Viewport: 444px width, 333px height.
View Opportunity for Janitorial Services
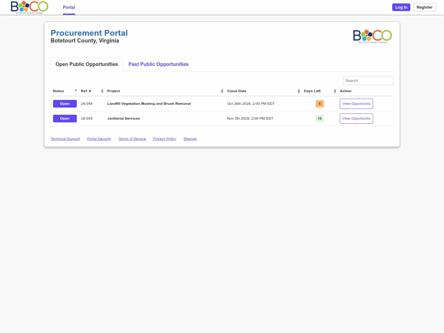coord(356,118)
